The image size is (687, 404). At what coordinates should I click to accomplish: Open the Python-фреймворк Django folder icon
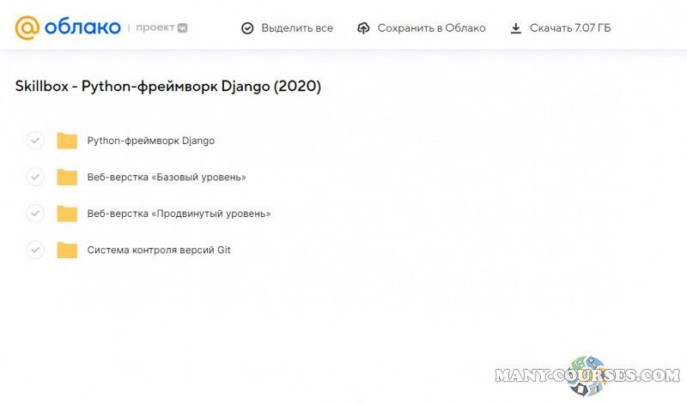[67, 141]
